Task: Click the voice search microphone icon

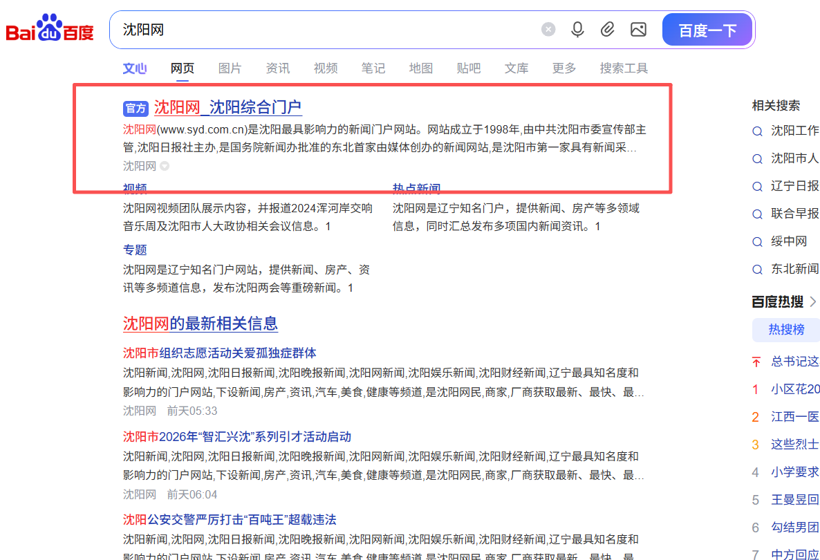Action: pyautogui.click(x=577, y=29)
